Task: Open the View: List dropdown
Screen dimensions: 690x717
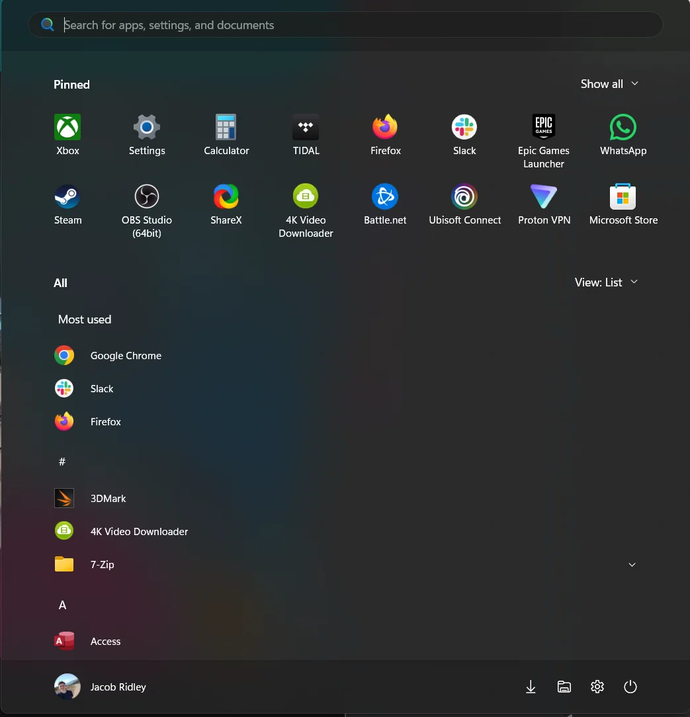Action: [606, 282]
